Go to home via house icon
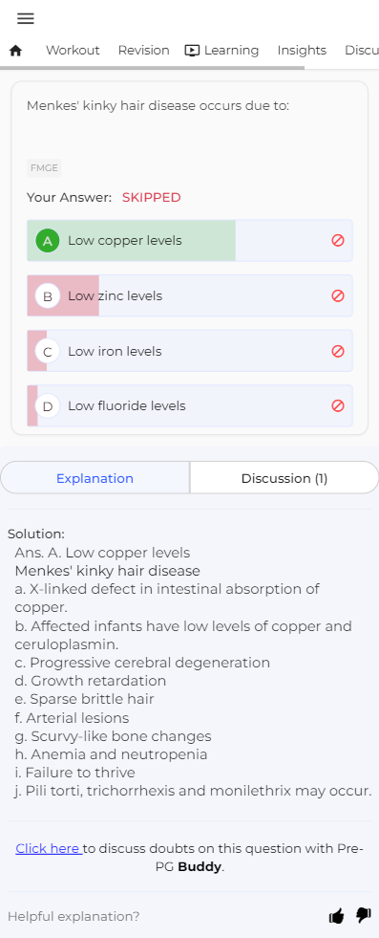Image resolution: width=379 pixels, height=938 pixels. [16, 51]
